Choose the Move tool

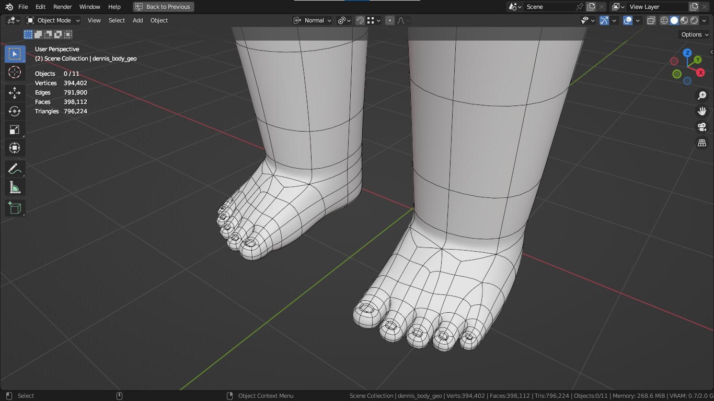tap(15, 93)
